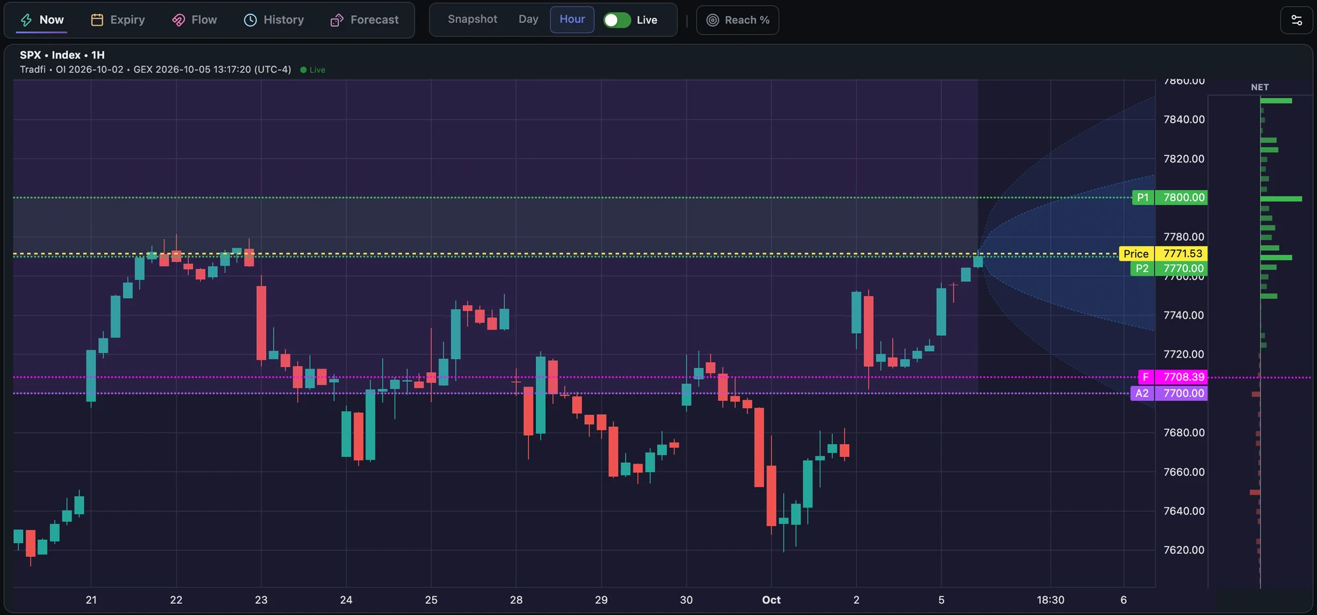1317x615 pixels.
Task: Click the 7680.00 price axis label
Action: [x=1184, y=433]
